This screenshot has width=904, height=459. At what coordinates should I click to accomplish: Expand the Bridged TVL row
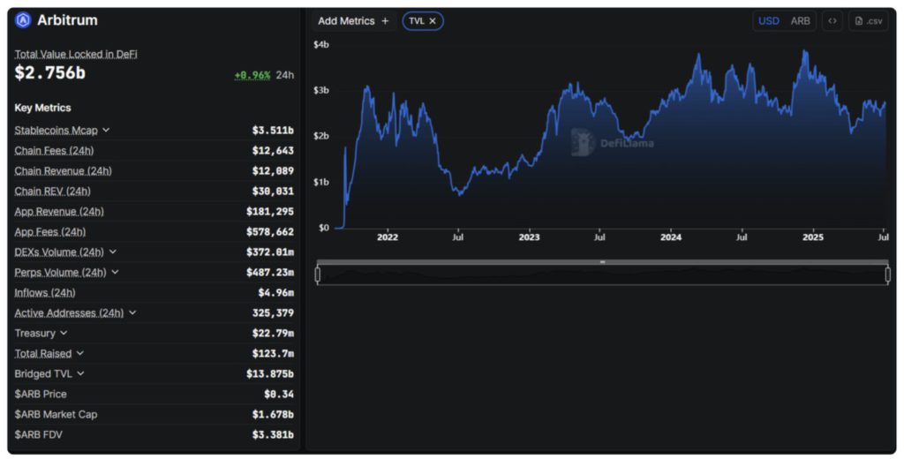tap(80, 373)
